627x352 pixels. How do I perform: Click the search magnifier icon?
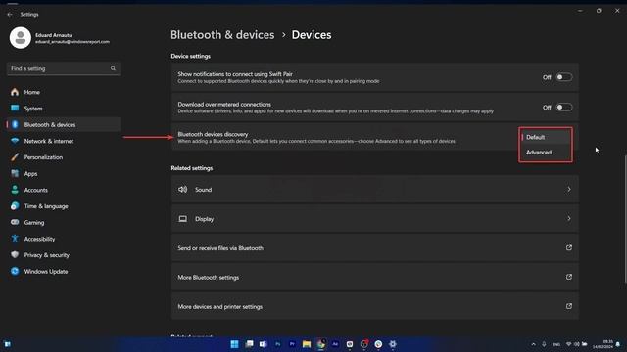click(113, 68)
